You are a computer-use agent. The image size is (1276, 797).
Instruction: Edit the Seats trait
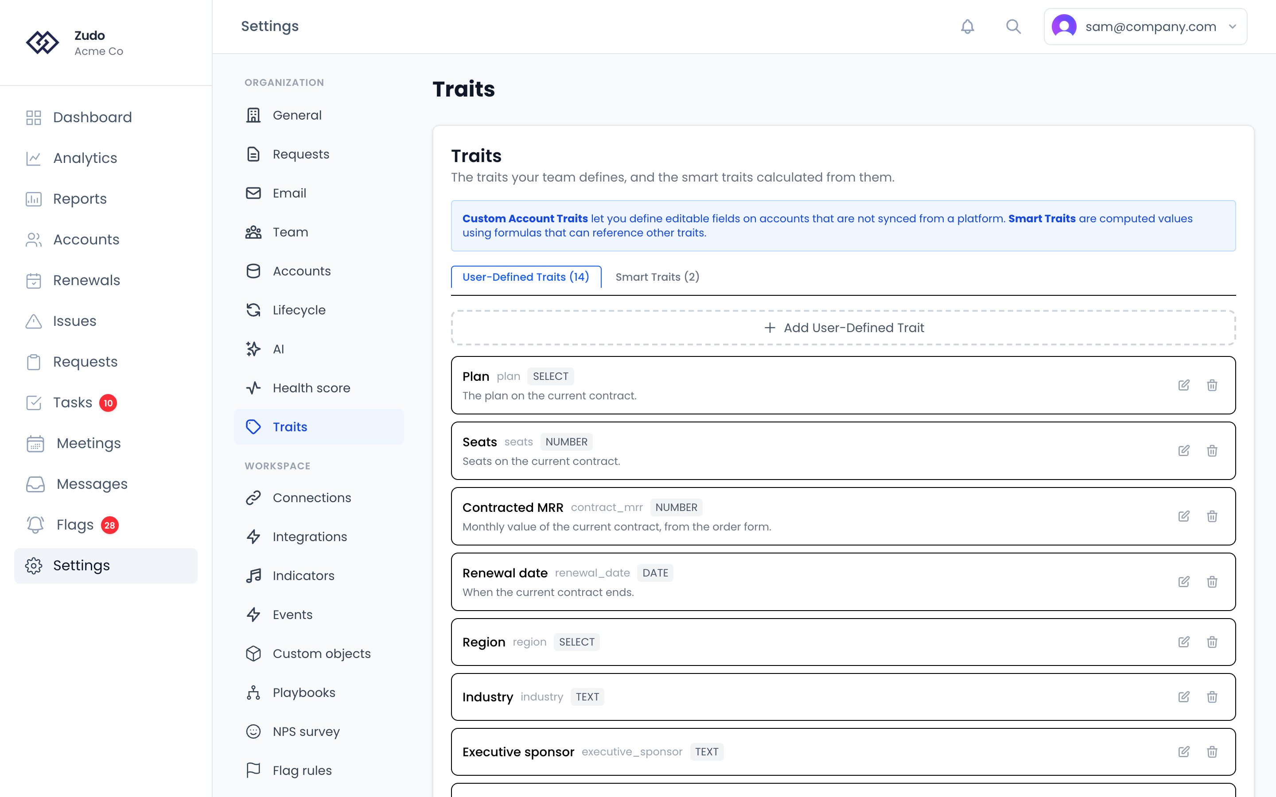1184,451
